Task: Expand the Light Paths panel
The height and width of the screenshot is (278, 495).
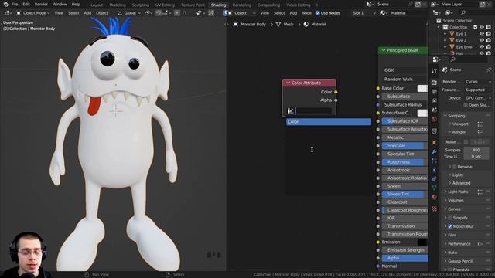Action: tap(457, 192)
